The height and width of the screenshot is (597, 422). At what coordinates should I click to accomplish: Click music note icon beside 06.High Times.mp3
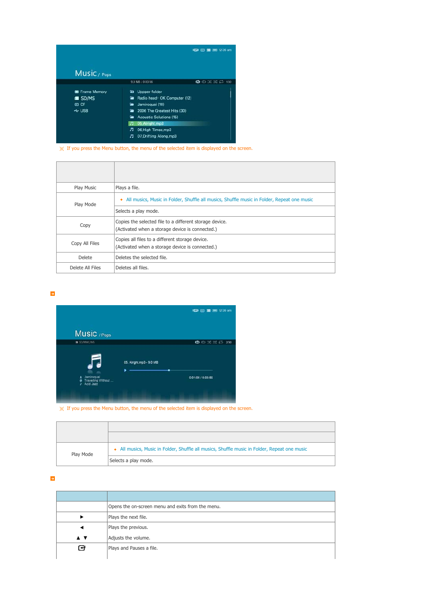(132, 130)
